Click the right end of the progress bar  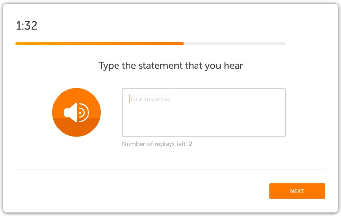[x=284, y=44]
